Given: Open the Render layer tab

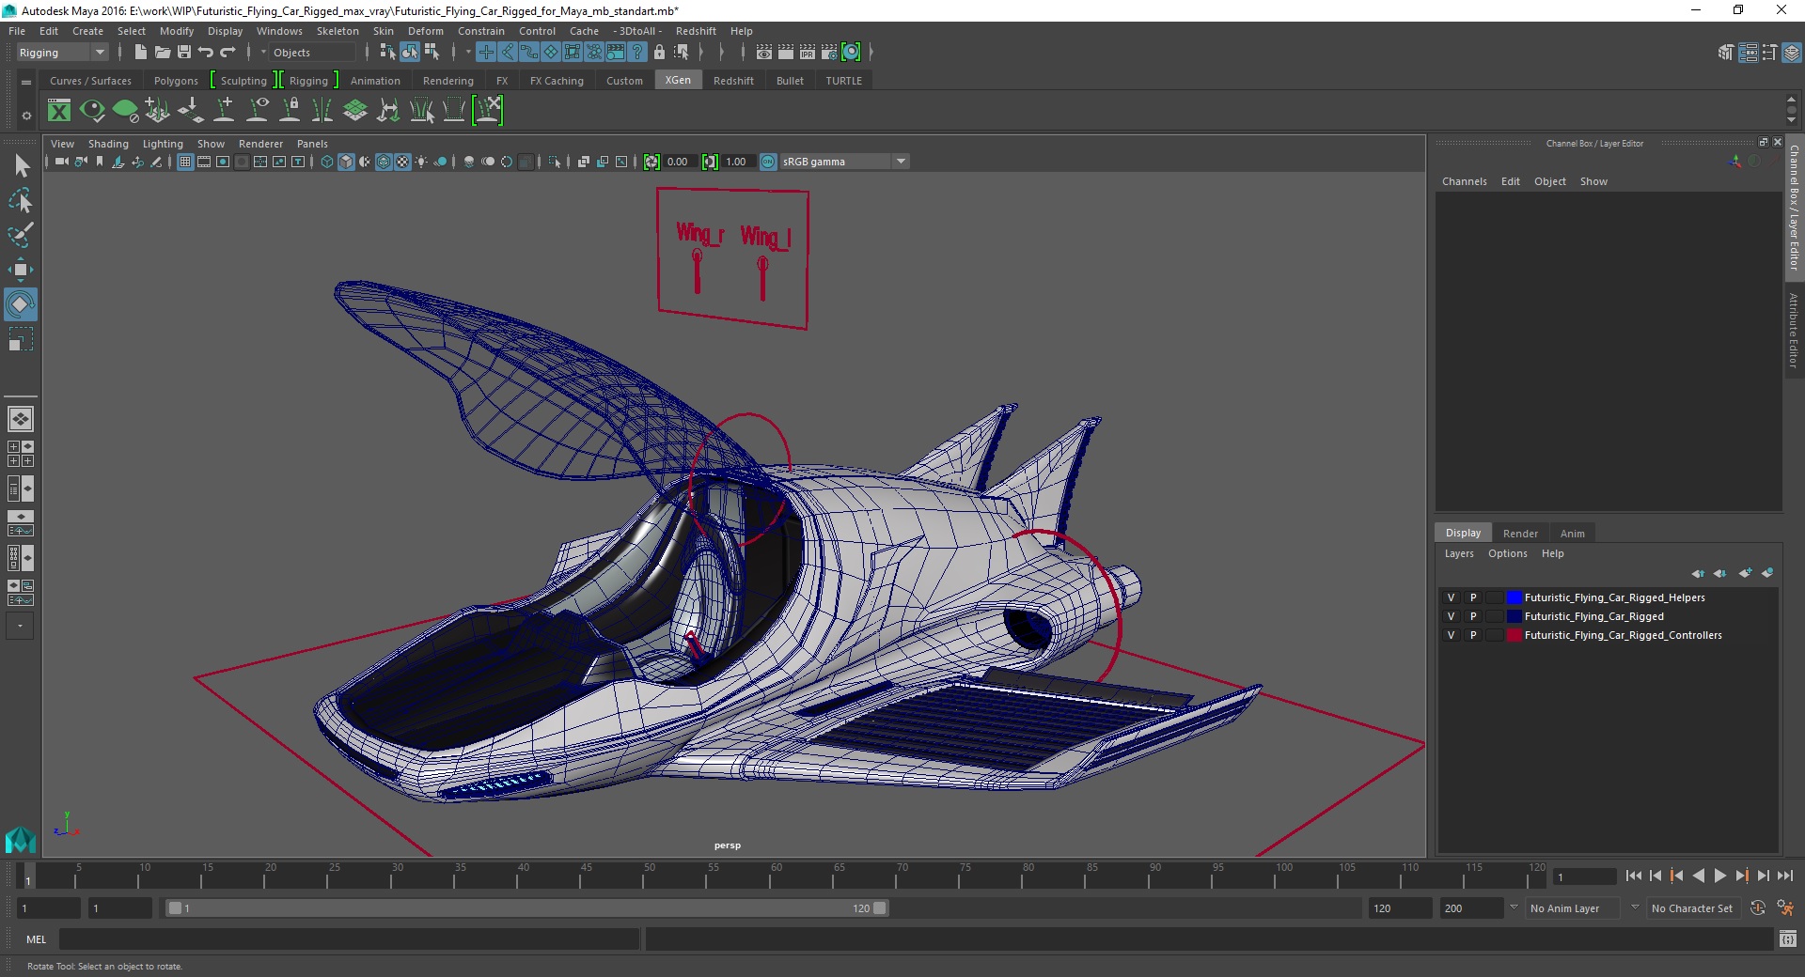Looking at the screenshot, I should click(1519, 534).
